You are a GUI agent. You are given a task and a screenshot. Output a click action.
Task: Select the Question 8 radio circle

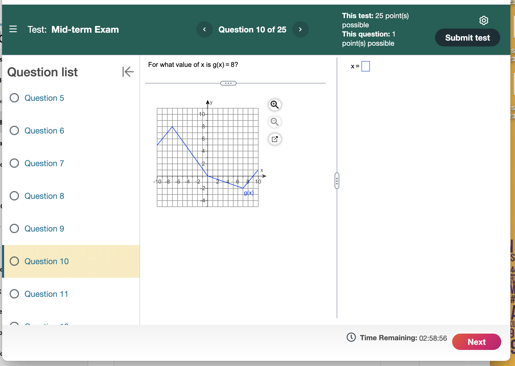tap(14, 196)
